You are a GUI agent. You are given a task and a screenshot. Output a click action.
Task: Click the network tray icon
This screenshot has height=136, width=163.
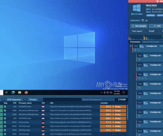point(108,93)
